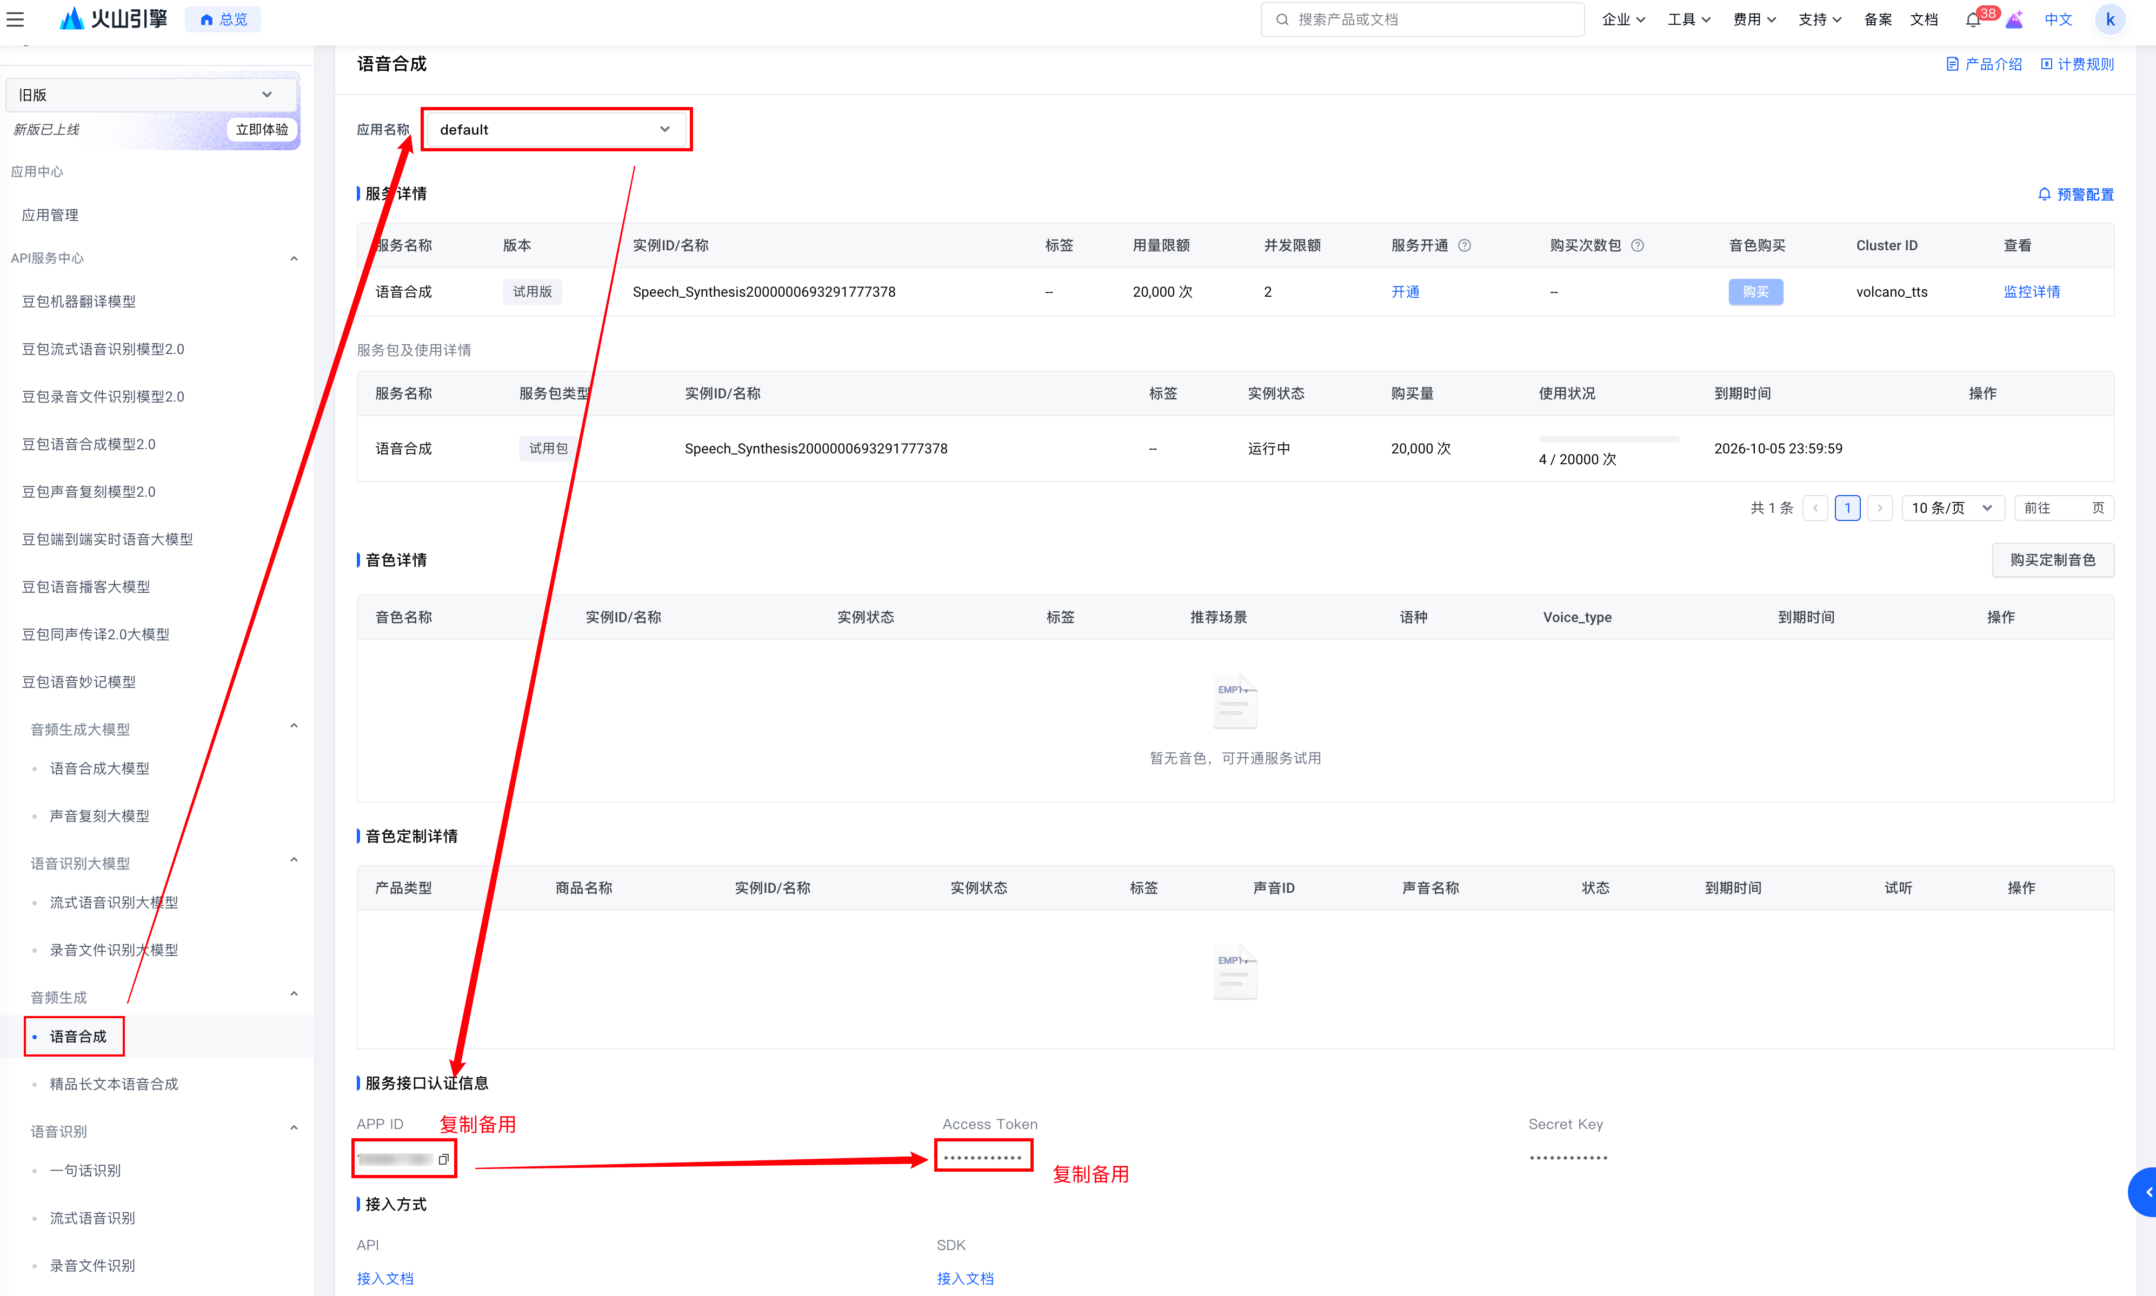Click the search products or docs field
Viewport: 2156px width, 1296px height.
pyautogui.click(x=1422, y=19)
